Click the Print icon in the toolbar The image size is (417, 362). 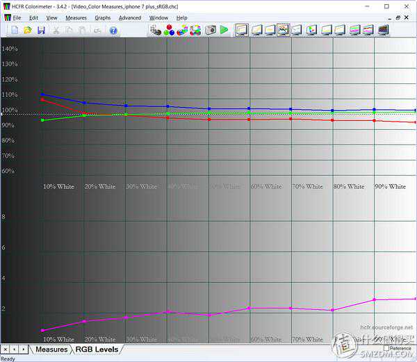pyautogui.click(x=98, y=31)
